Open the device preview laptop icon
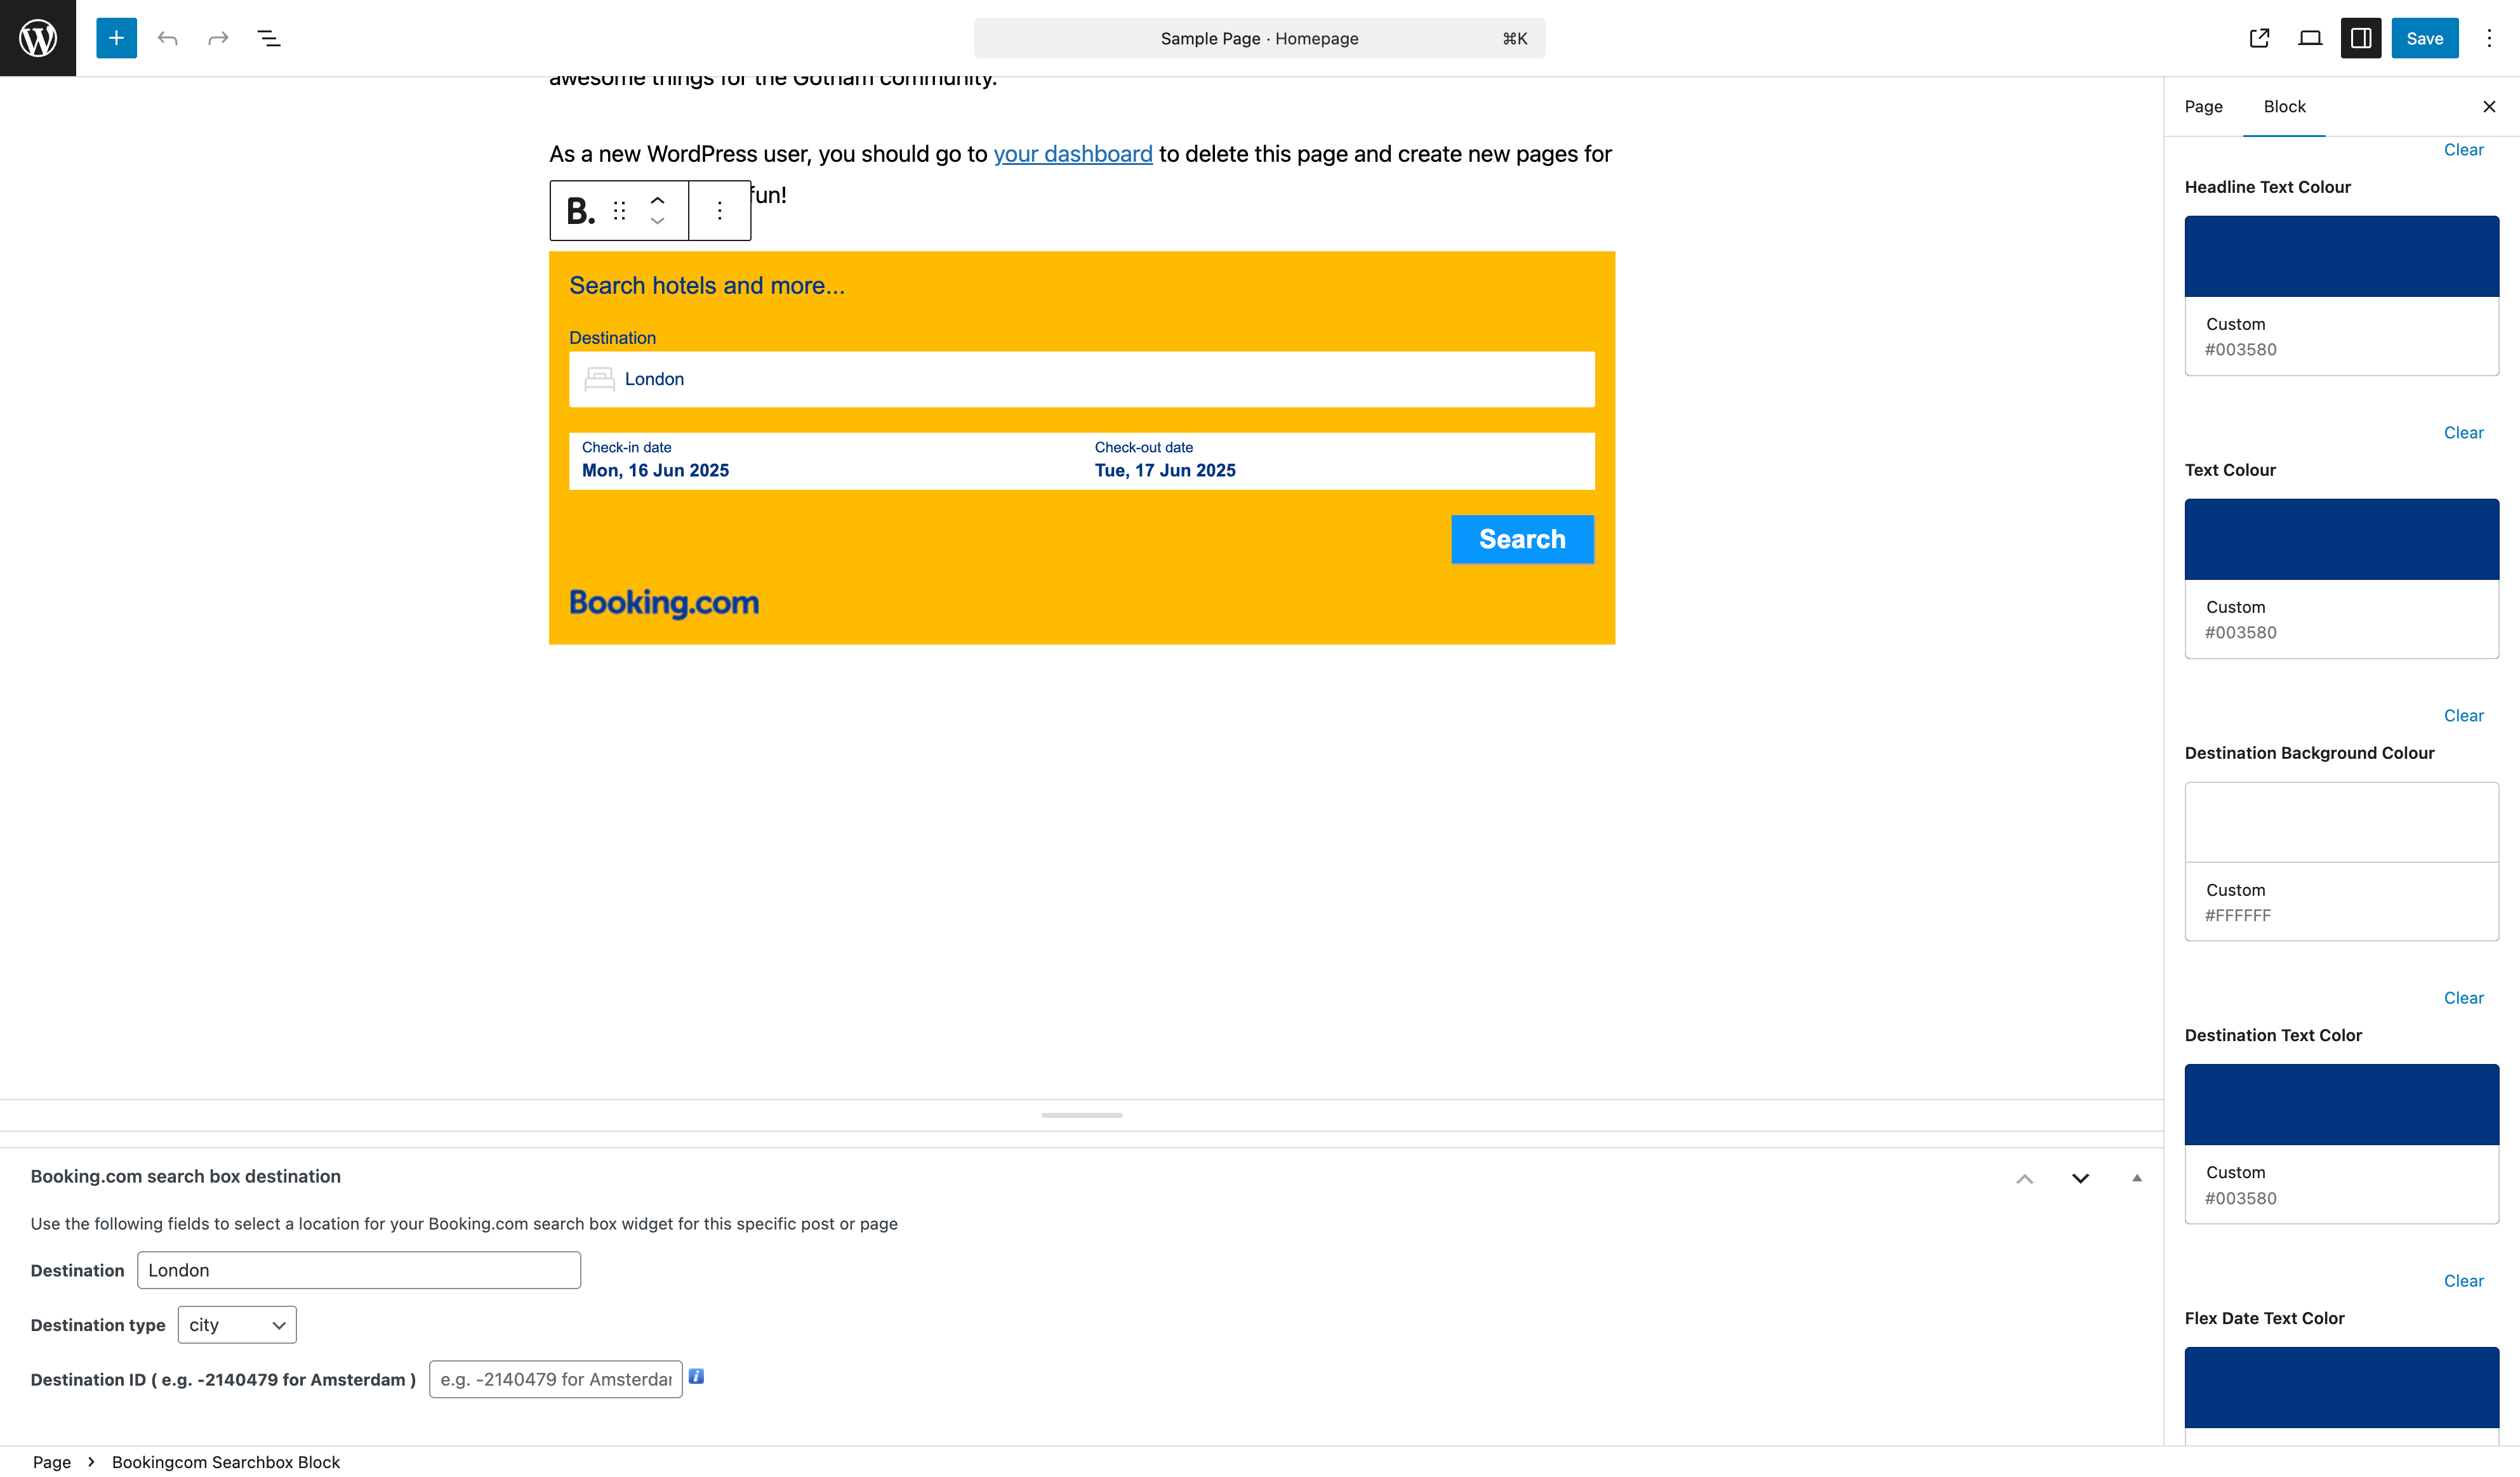This screenshot has width=2520, height=1477. coord(2310,38)
